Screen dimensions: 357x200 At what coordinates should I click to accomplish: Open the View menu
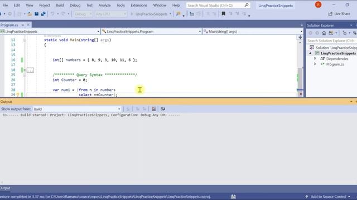pos(30,5)
